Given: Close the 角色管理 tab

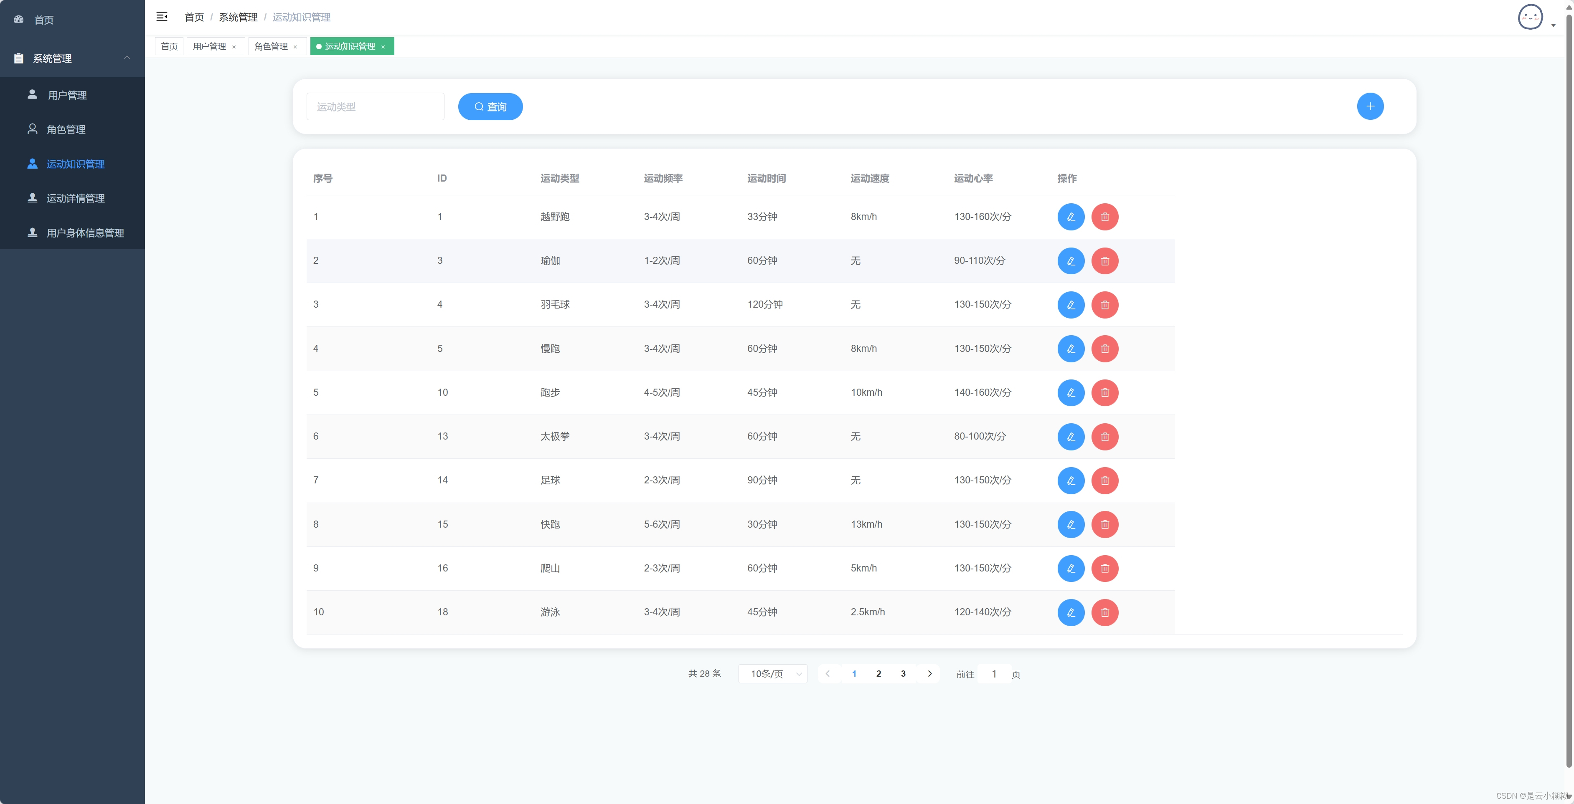Looking at the screenshot, I should [x=296, y=47].
